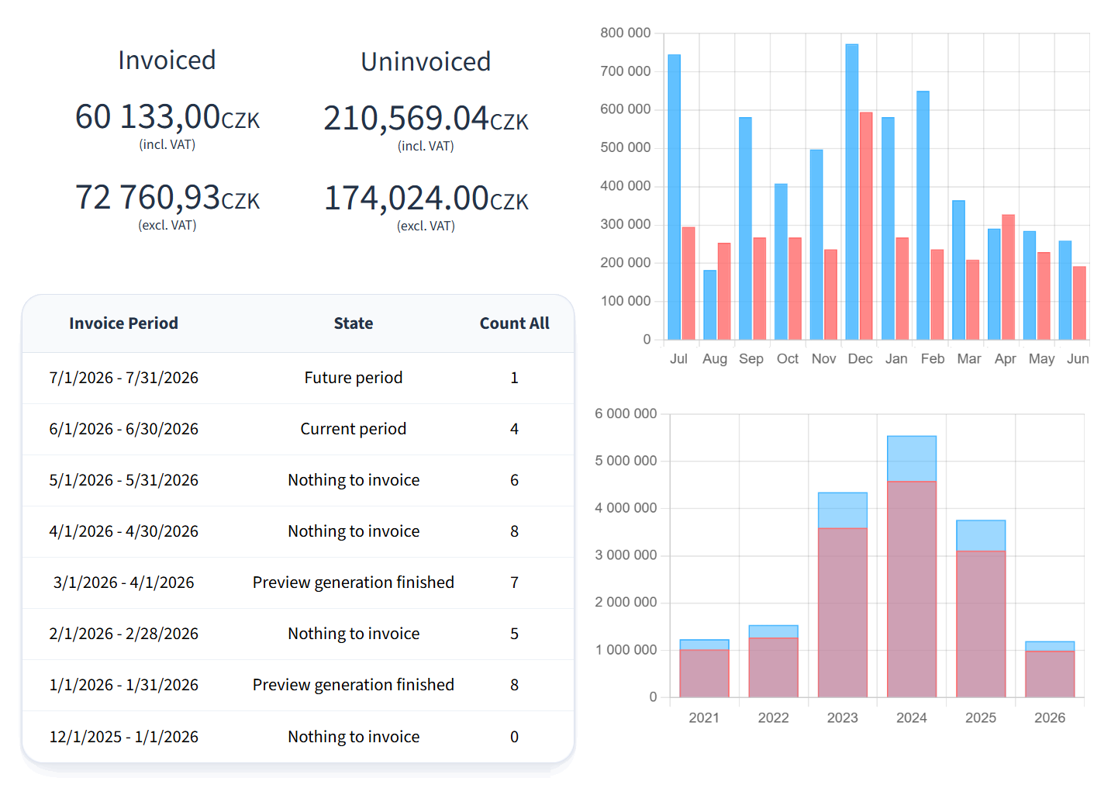
Task: Click the 2024 bar in the yearly chart
Action: [x=912, y=567]
